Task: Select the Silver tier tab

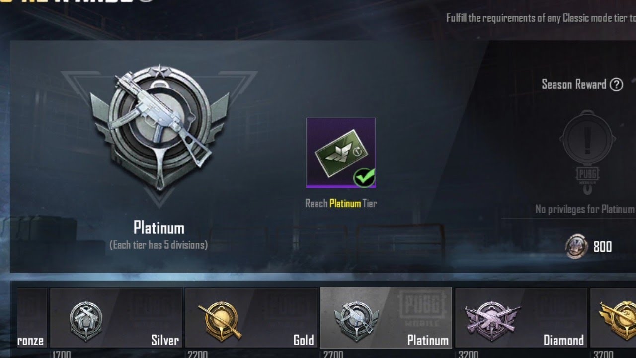Action: click(x=116, y=318)
